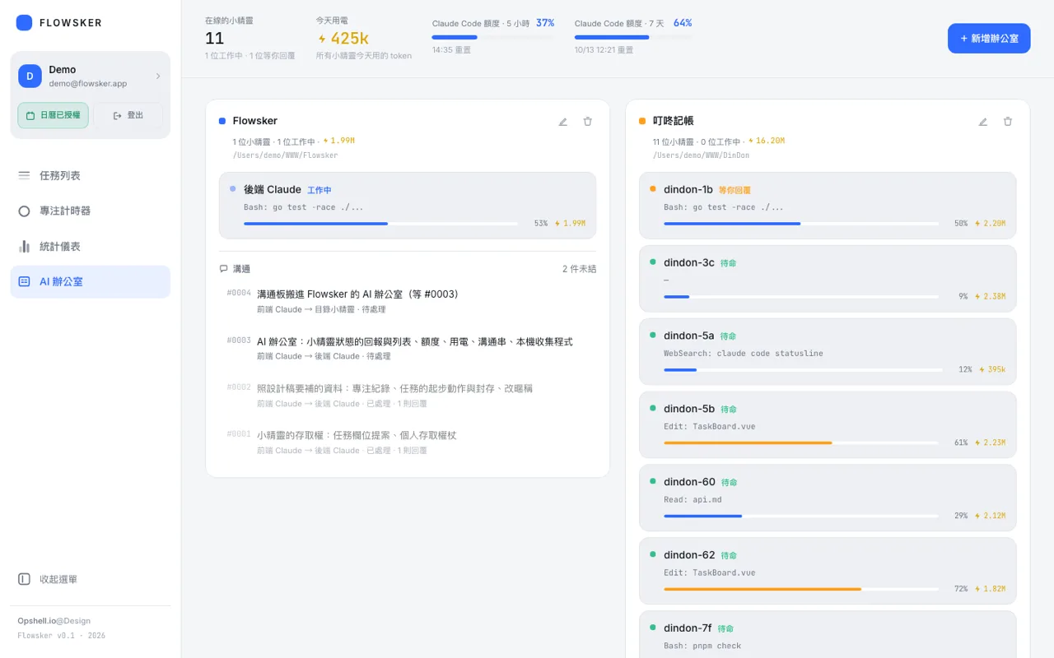Click the dindon-62 green status dot
The width and height of the screenshot is (1054, 658).
point(653,554)
